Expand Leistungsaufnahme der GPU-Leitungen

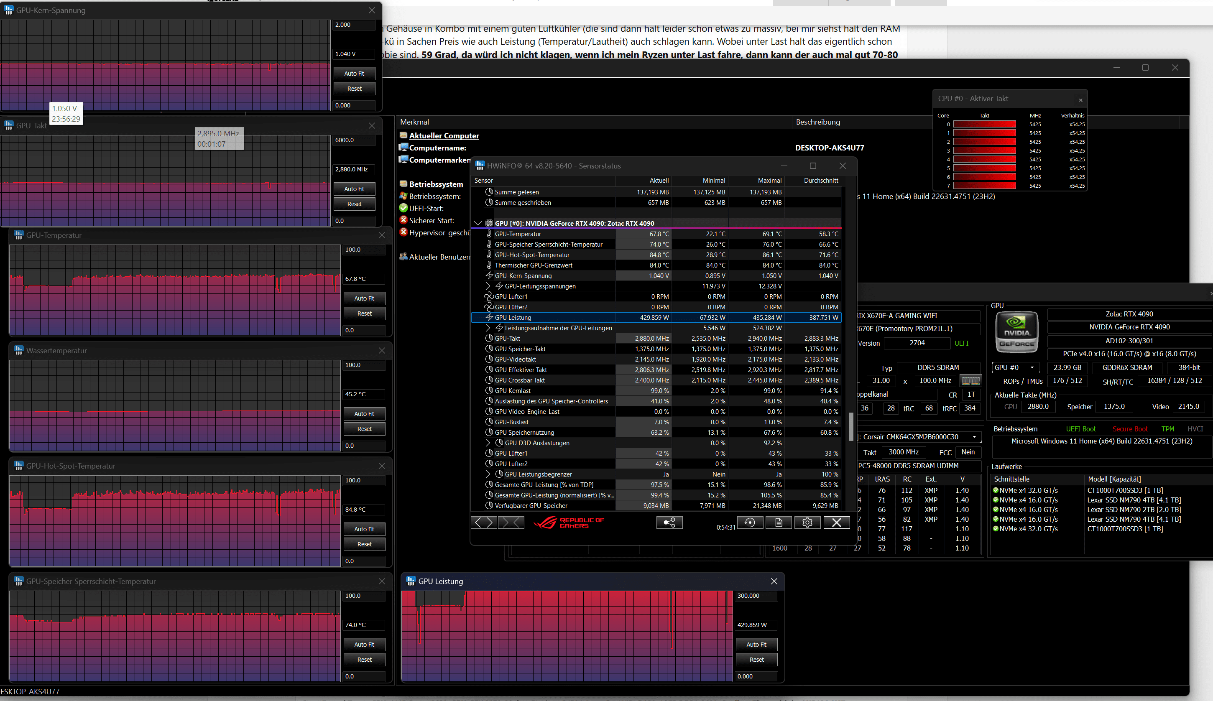(x=488, y=328)
